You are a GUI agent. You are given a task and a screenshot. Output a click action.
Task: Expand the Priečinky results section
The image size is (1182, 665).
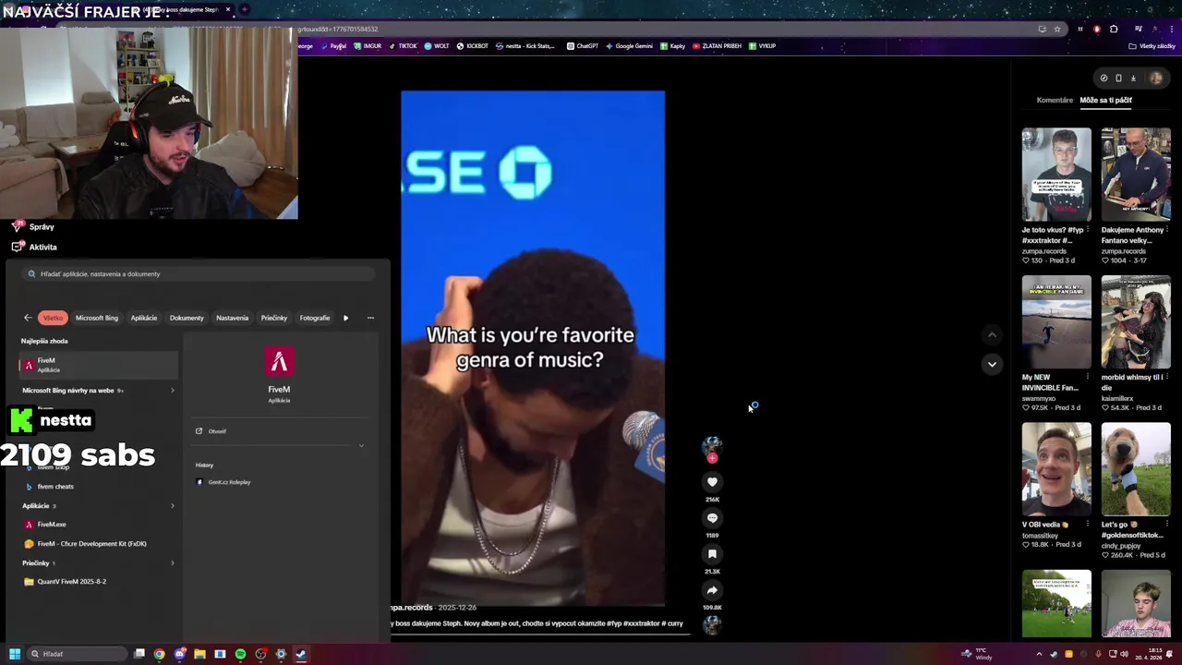(173, 563)
